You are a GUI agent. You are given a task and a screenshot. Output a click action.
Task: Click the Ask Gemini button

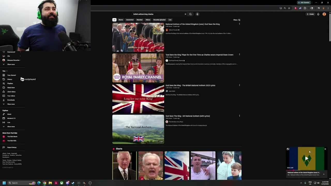click(304, 3)
